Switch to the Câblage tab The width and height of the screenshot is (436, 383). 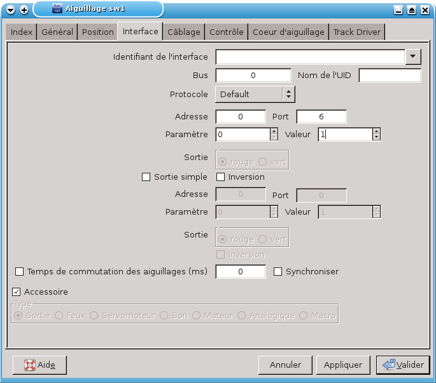183,32
